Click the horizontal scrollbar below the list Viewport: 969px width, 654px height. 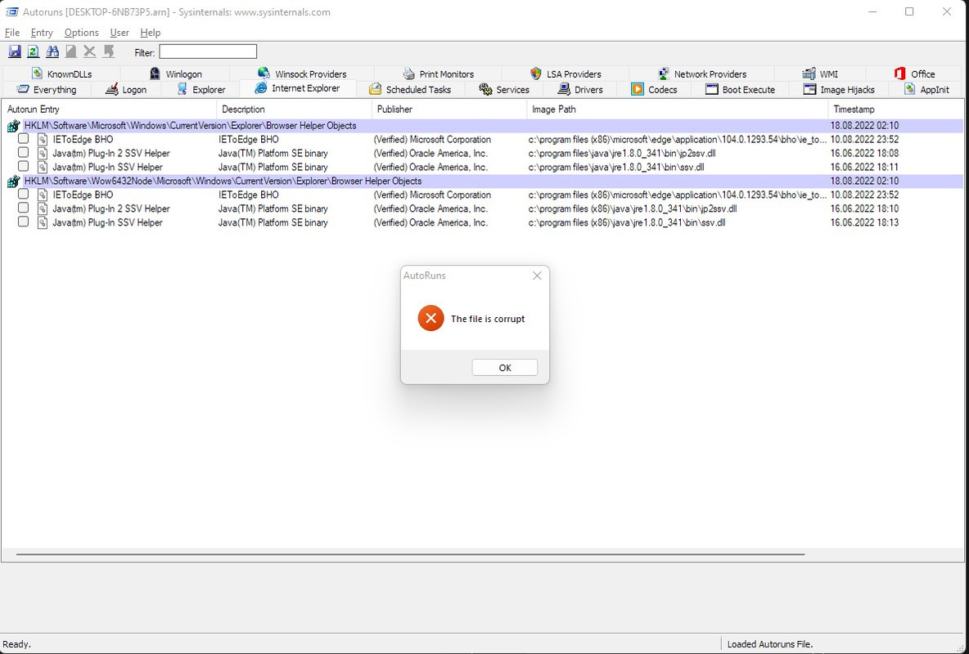[x=410, y=554]
